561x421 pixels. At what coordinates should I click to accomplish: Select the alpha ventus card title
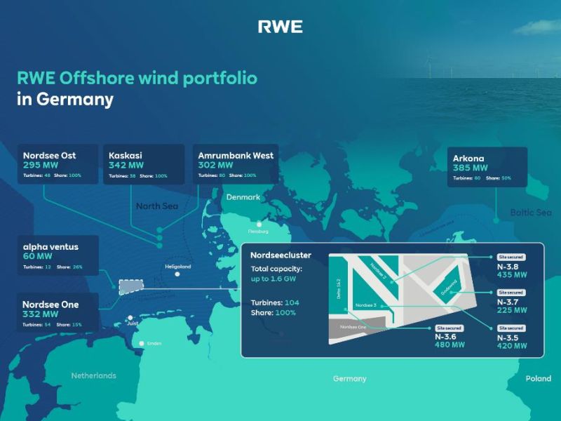pyautogui.click(x=50, y=247)
